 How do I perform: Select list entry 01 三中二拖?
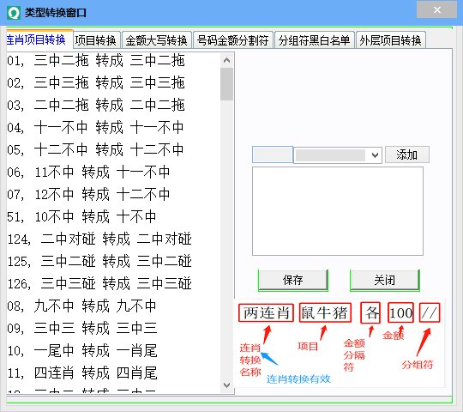96,61
